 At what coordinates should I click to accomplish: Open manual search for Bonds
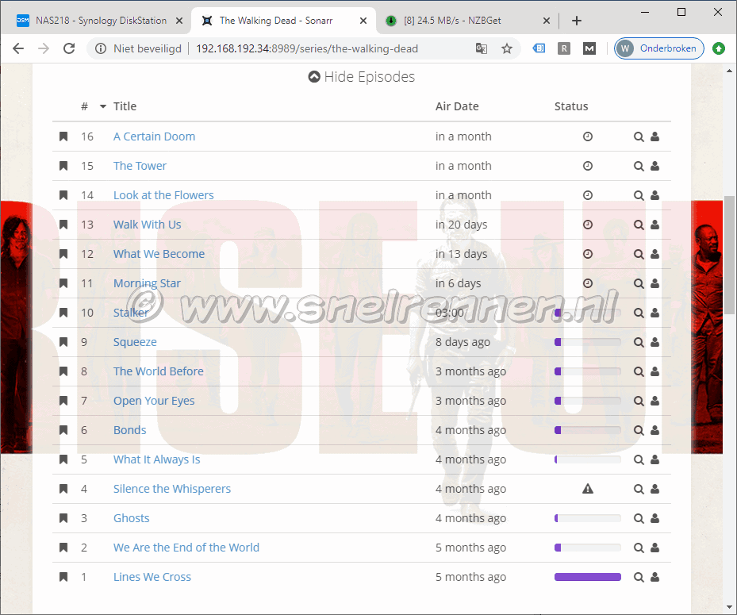point(654,430)
